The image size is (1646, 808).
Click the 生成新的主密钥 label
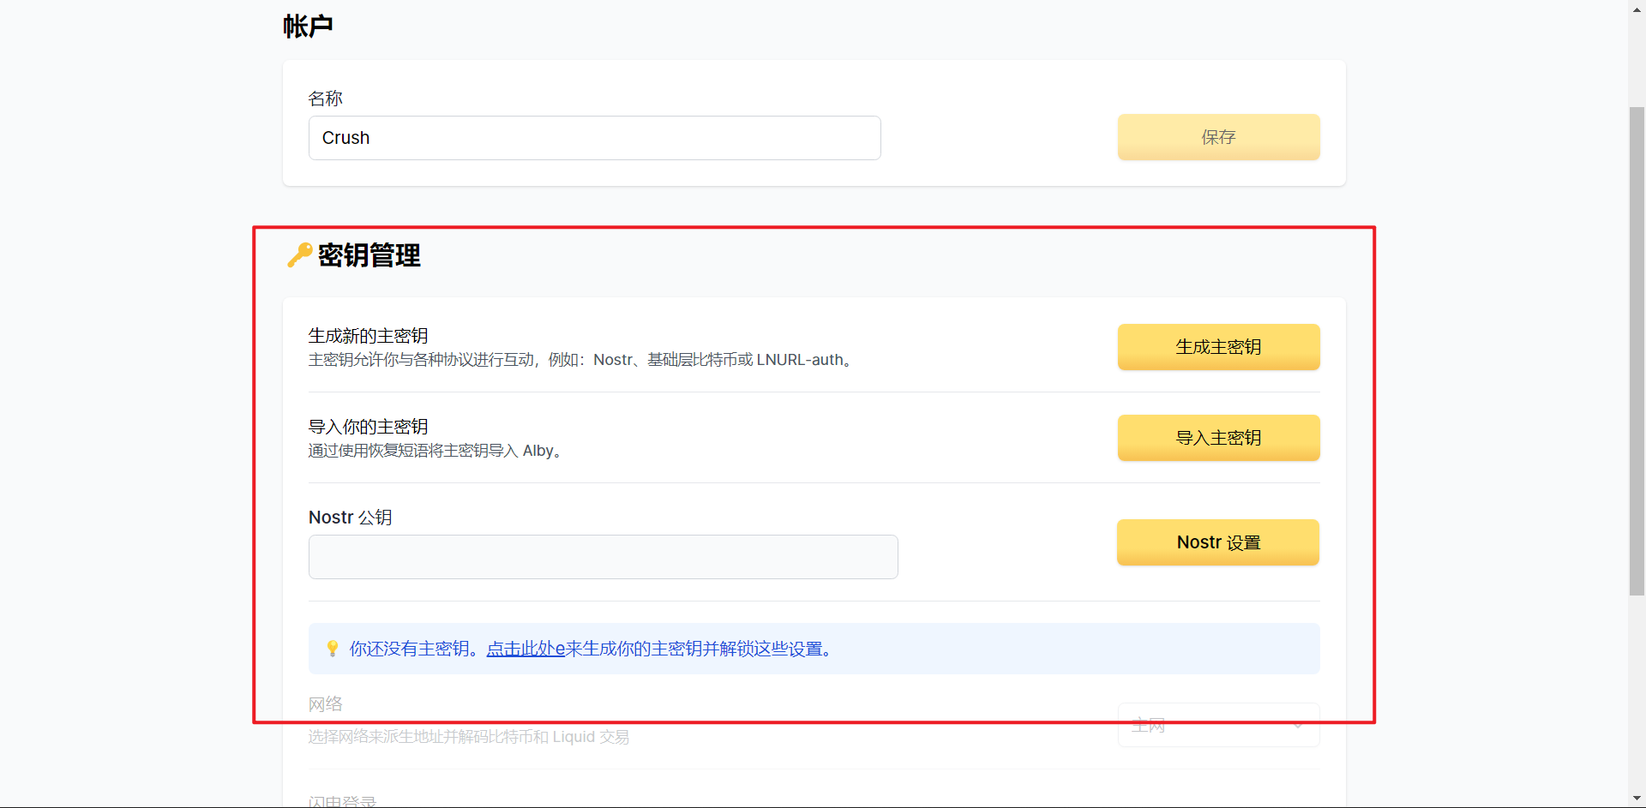(368, 336)
